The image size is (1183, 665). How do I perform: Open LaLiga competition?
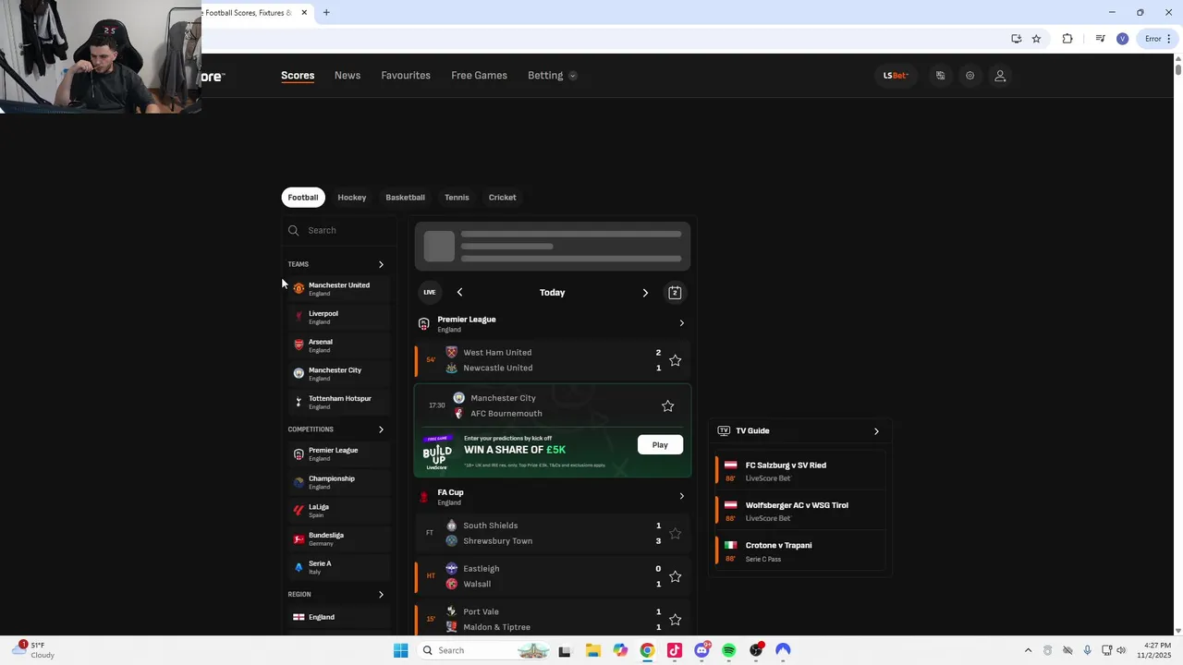(x=337, y=511)
